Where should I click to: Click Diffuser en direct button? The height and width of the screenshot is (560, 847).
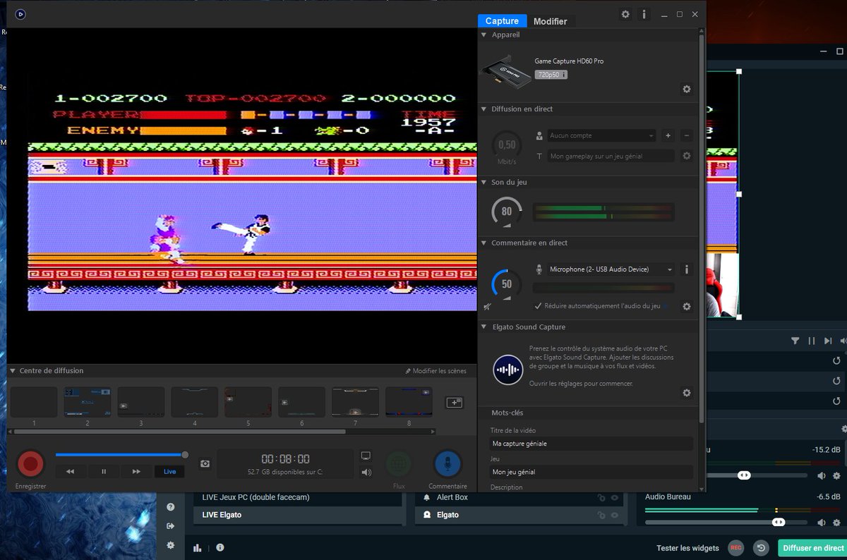point(812,548)
